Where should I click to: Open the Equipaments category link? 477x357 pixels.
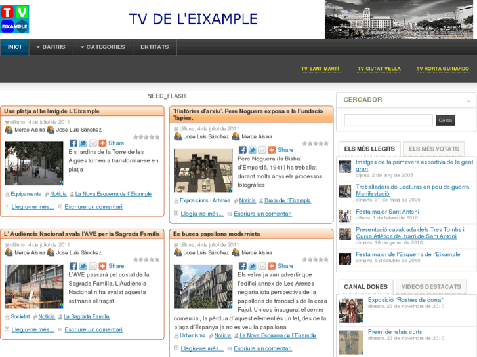click(26, 194)
